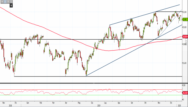The width and height of the screenshot is (188, 107).
Task: Click the Nov label above 2018
Action: pos(4,103)
